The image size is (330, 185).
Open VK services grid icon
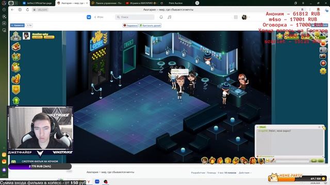pyautogui.click(x=236, y=17)
